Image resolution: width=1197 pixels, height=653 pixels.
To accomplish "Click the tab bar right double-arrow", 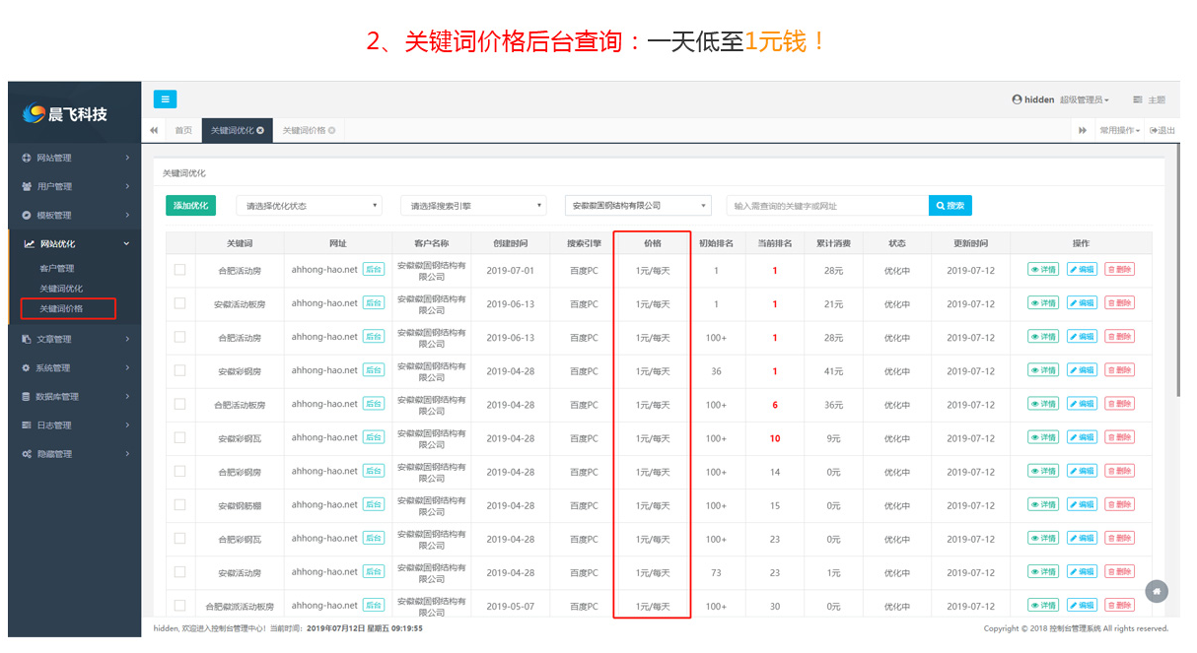I will tap(1082, 130).
